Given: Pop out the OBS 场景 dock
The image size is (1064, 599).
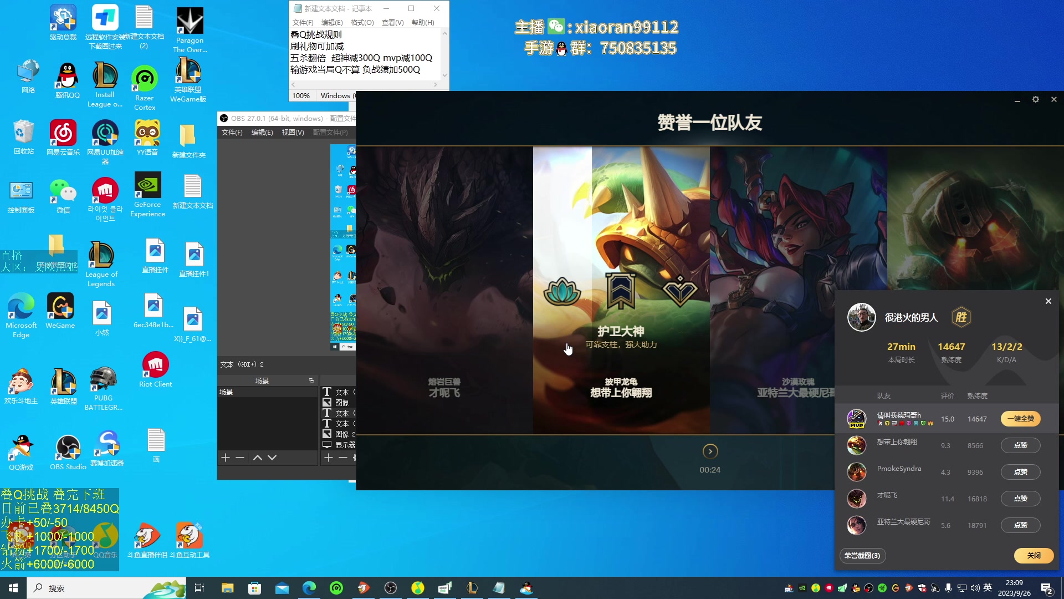Looking at the screenshot, I should [311, 380].
